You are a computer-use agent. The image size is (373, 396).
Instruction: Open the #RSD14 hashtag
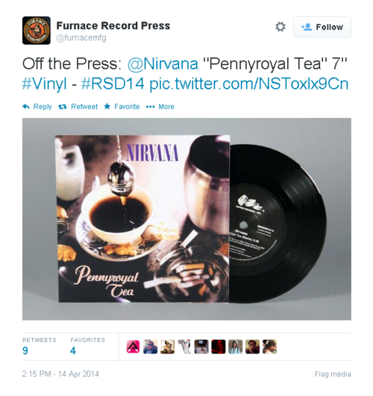coord(113,84)
